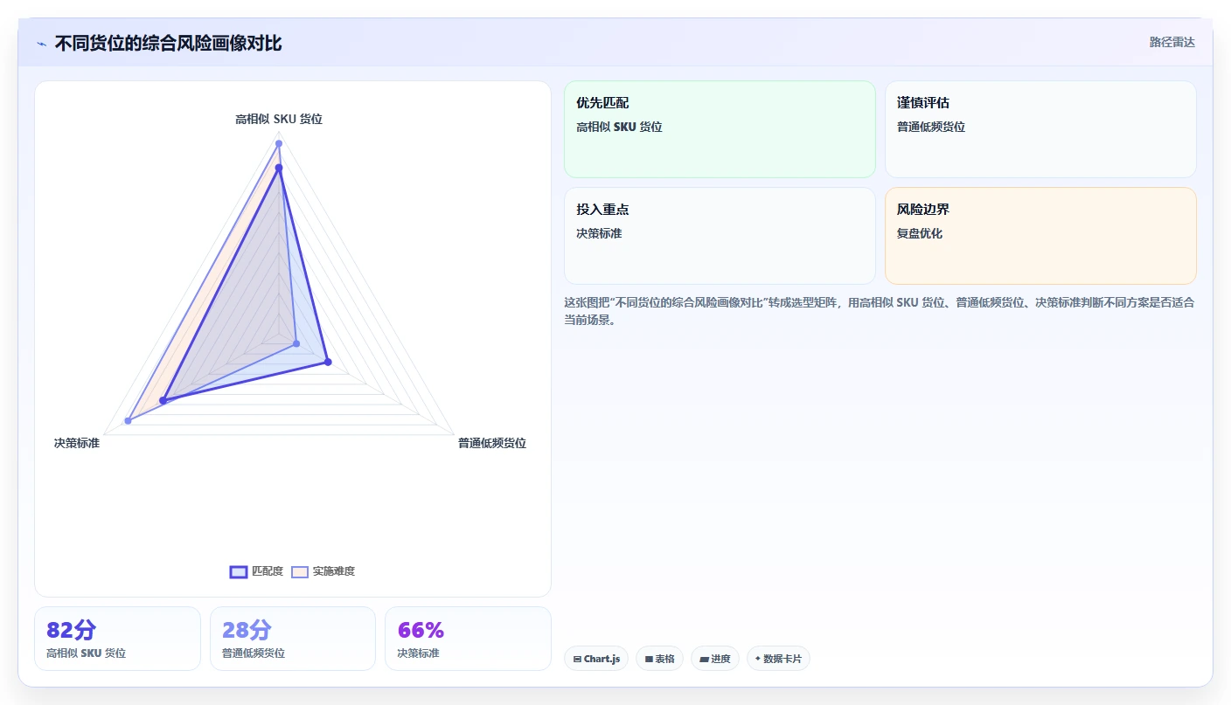Select the 谨慎评估 matrix card

[x=1040, y=129]
